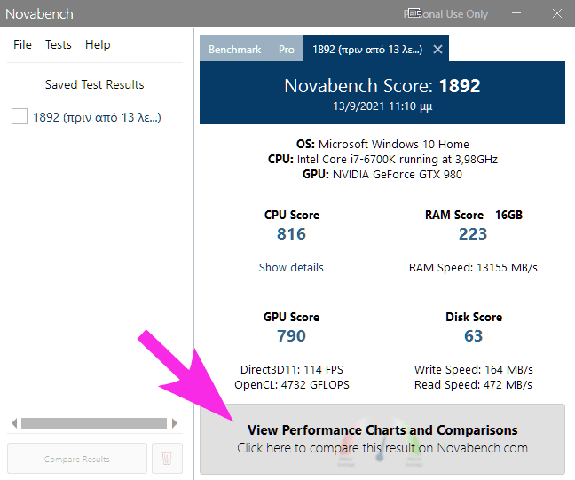Open saved result 1892 in the list

(97, 117)
